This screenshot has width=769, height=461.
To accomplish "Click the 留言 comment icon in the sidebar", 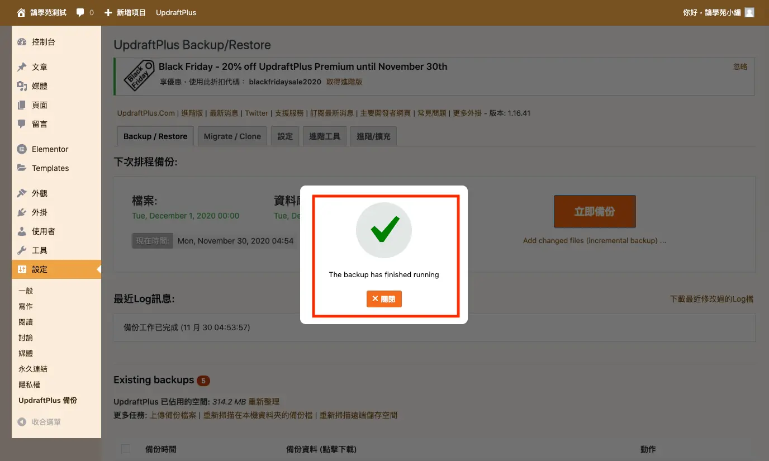I will [22, 124].
